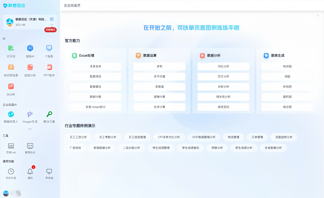
Task: Open 知识库检索 knowledge base search
Action: (11, 68)
